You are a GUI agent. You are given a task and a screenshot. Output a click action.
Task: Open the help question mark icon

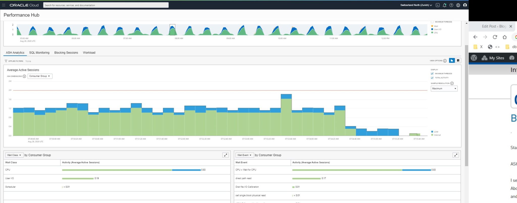pyautogui.click(x=451, y=5)
